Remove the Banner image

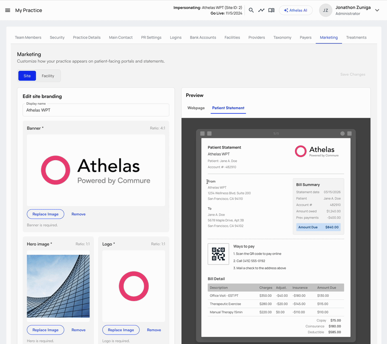(79, 214)
